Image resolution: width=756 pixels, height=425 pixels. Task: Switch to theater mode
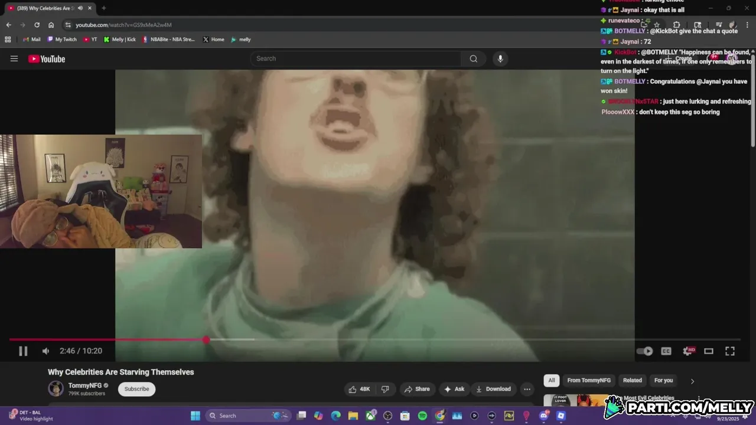pos(709,351)
